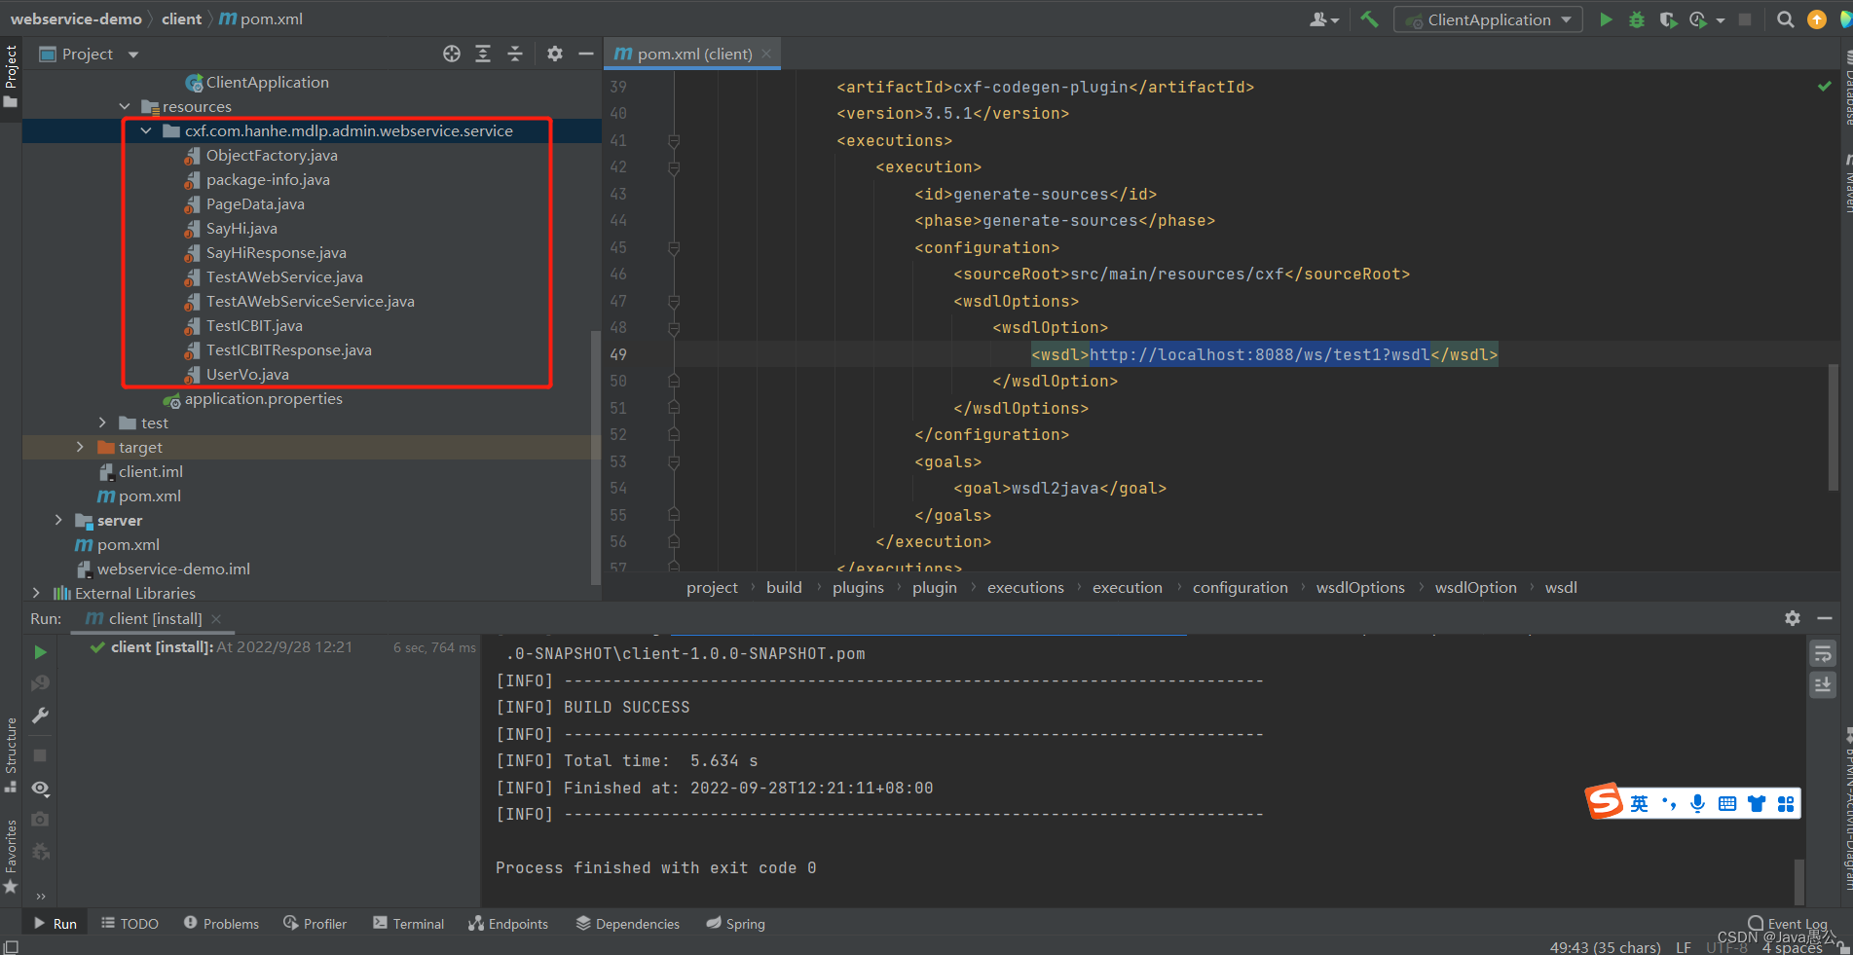Open Search Everywhere via the magnifier icon
Viewport: 1853px width, 955px height.
(1785, 18)
